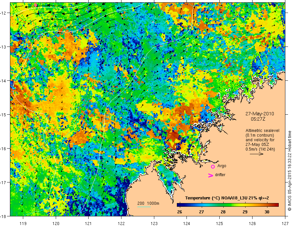Click the temperature color bar at 30

click(267, 205)
